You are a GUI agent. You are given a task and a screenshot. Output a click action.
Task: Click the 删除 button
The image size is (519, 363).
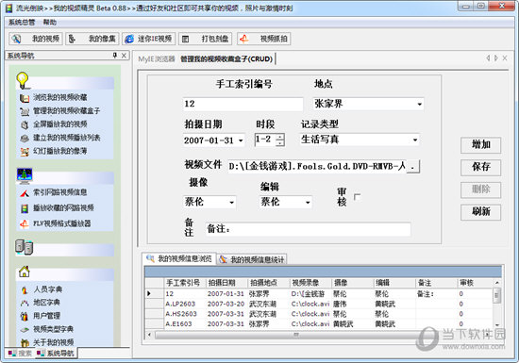480,190
